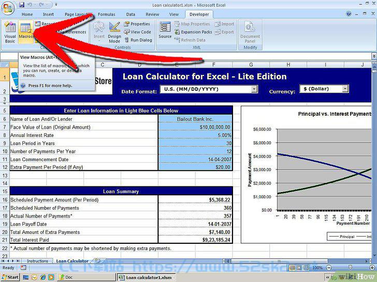The image size is (377, 282).
Task: Click zoom out minus button
Action: coord(329,268)
